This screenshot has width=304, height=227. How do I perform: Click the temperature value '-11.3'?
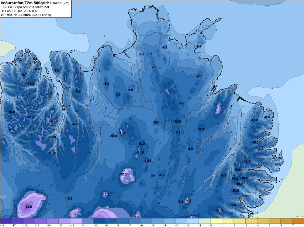220,211
